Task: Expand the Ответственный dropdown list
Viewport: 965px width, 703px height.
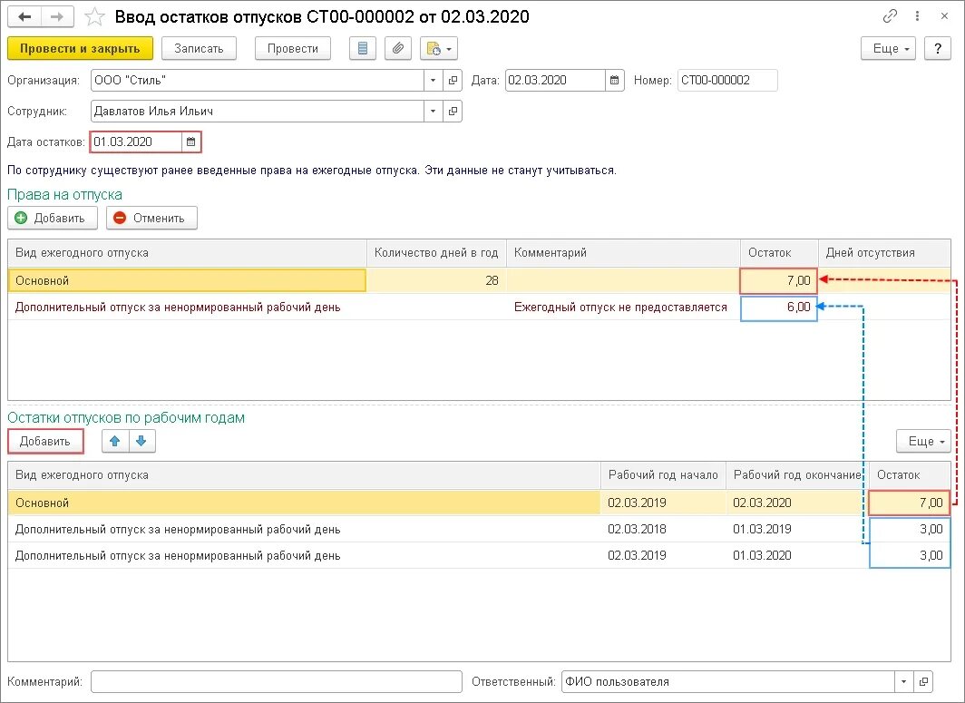Action: [x=903, y=682]
